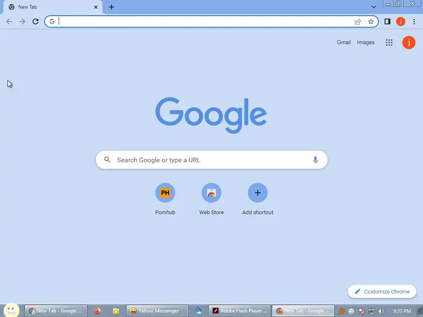Open the Google apps grid
The width and height of the screenshot is (423, 317).
389,43
